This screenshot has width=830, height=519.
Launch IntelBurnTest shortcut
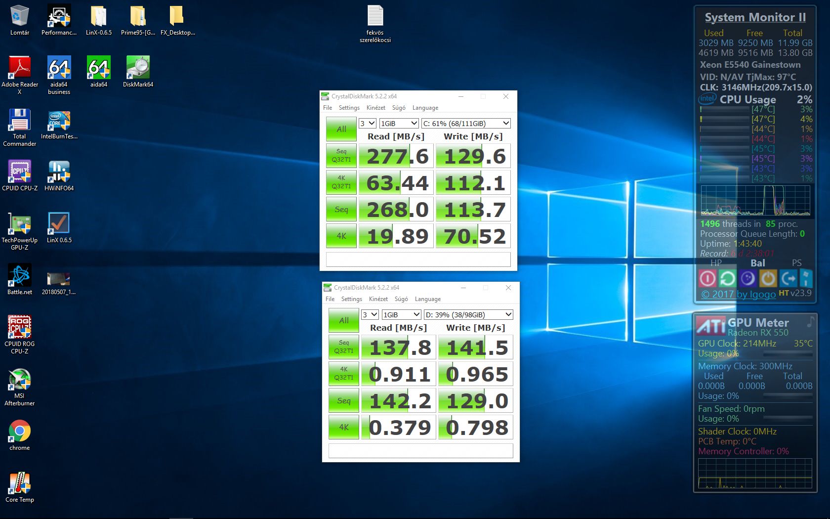coord(59,124)
